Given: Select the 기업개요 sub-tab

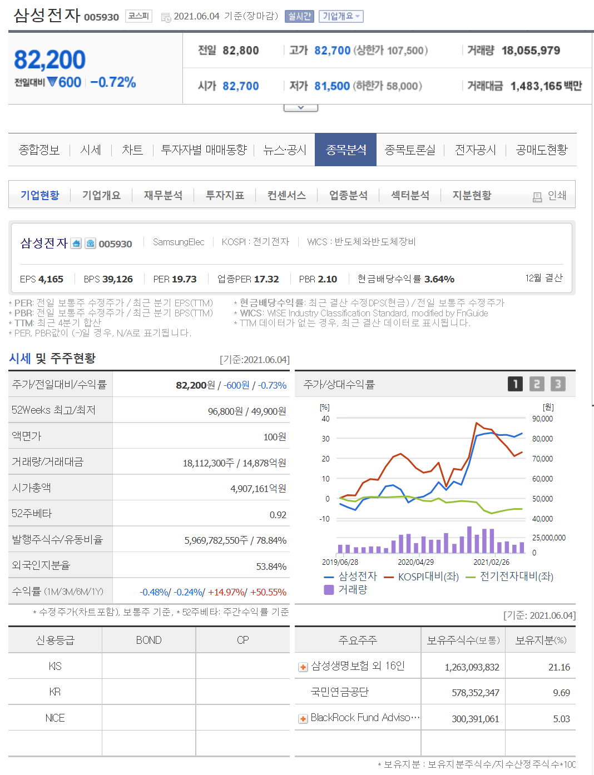Looking at the screenshot, I should tap(101, 195).
